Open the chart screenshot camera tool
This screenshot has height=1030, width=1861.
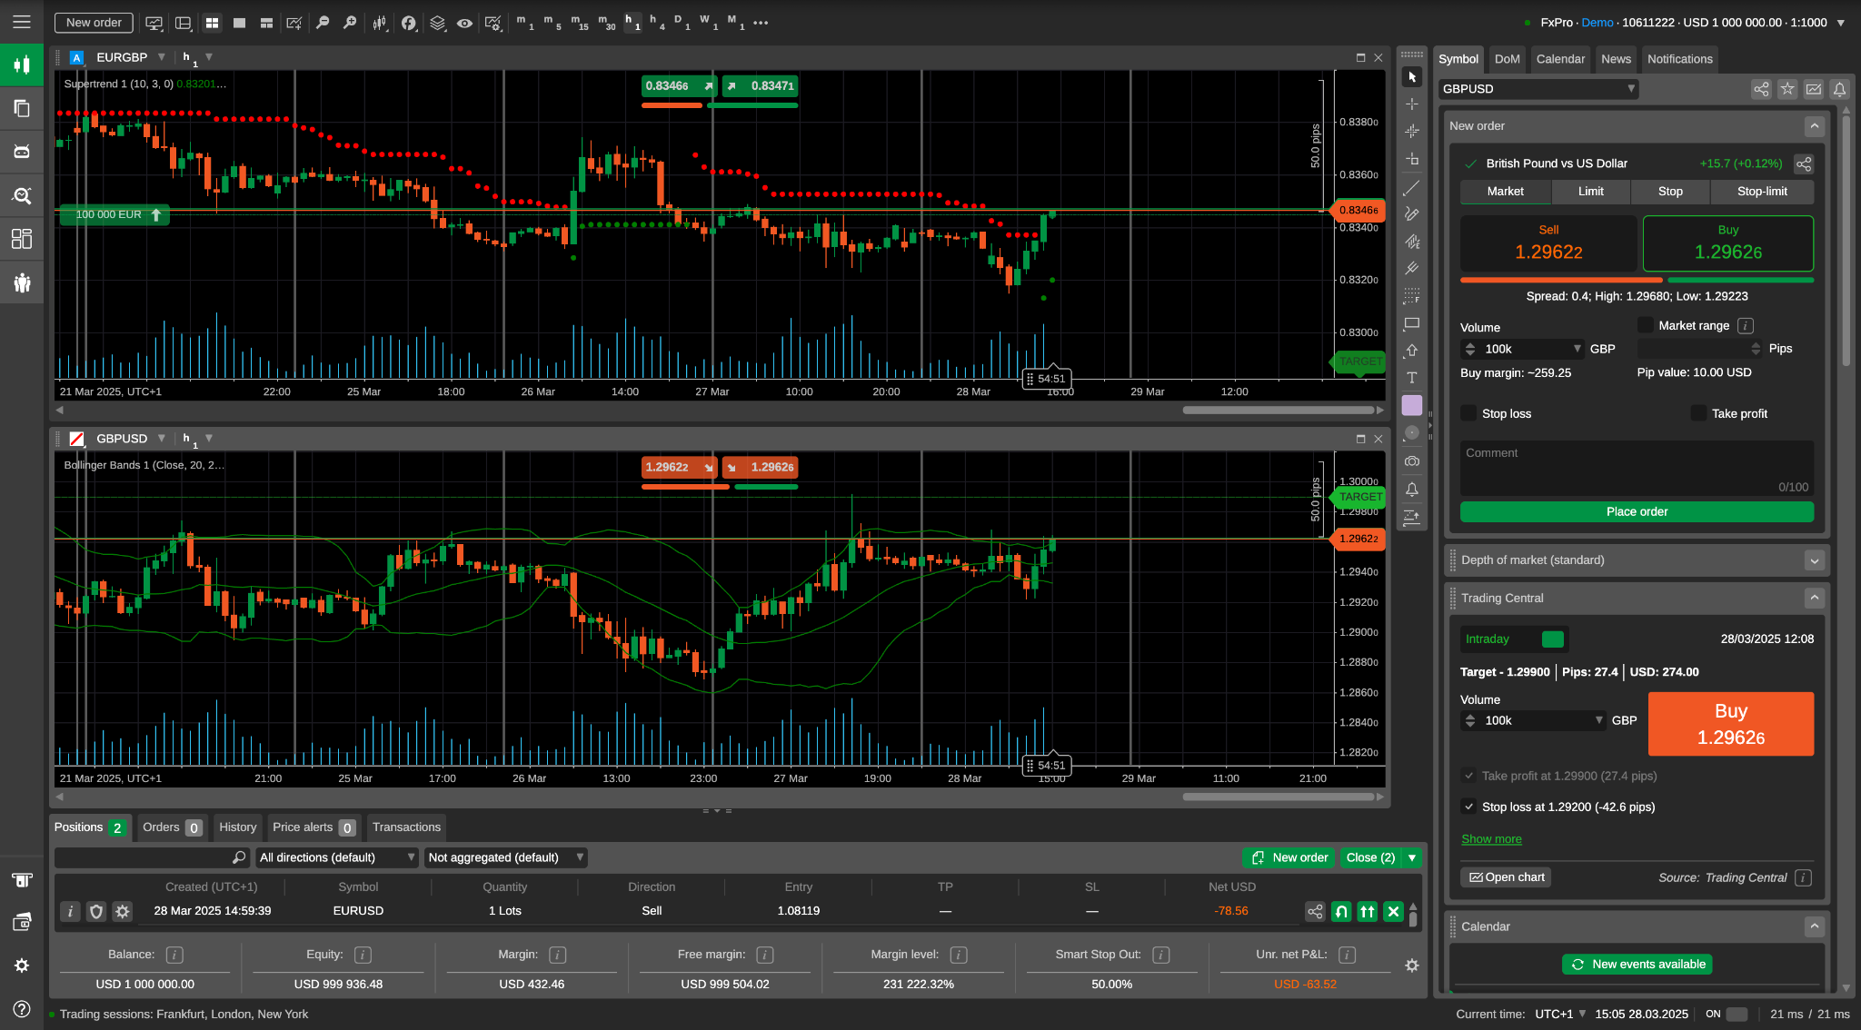tap(1411, 461)
